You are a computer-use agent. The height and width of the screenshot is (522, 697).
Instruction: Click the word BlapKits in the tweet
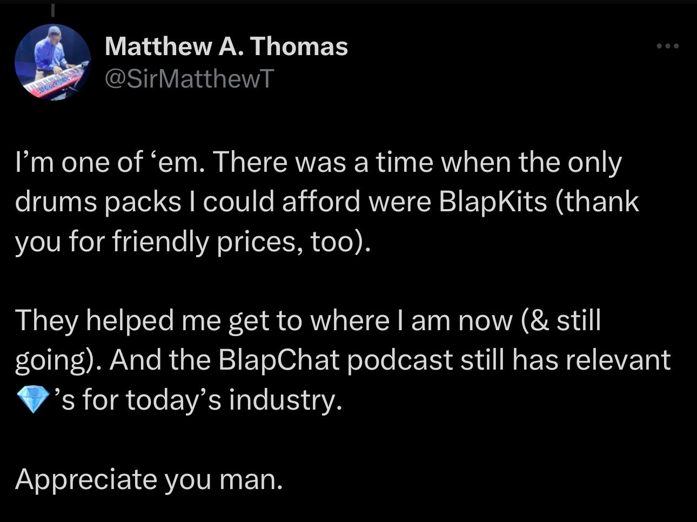pyautogui.click(x=492, y=202)
